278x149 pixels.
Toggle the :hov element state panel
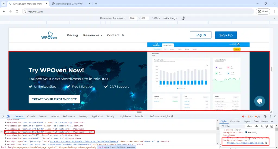click(x=249, y=126)
